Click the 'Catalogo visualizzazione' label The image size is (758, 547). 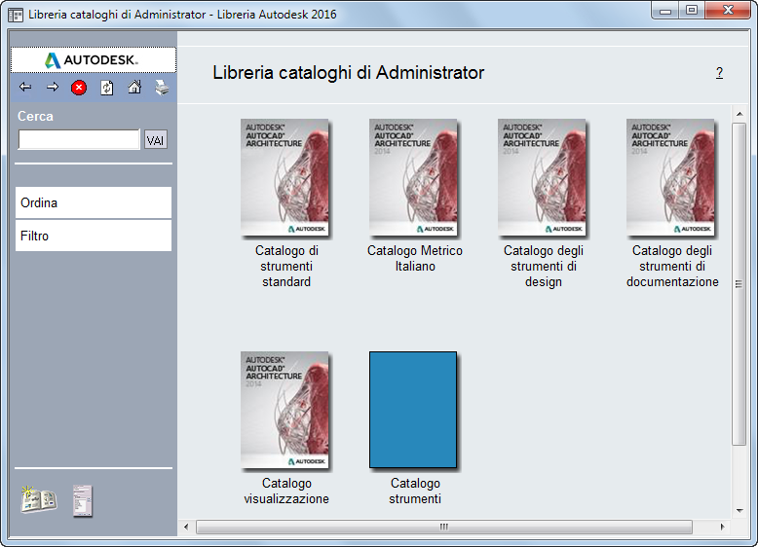286,491
